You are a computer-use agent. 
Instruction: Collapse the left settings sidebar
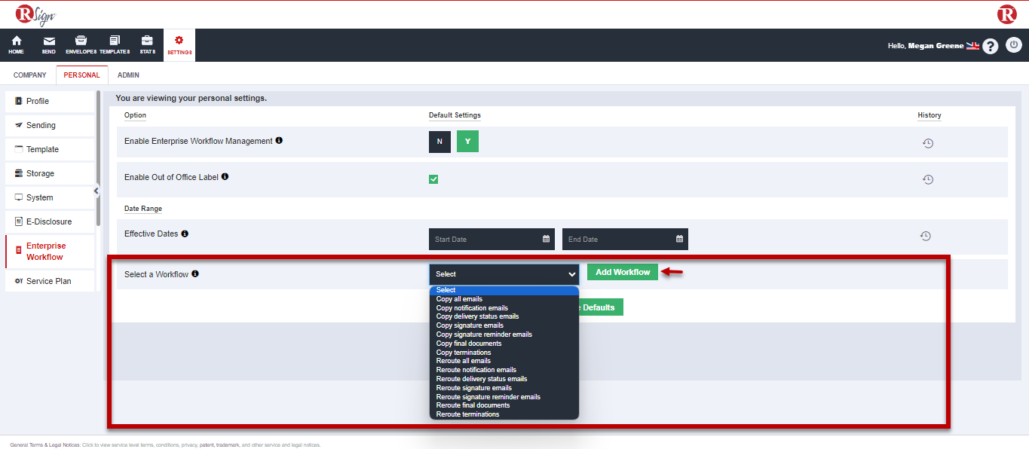pyautogui.click(x=96, y=191)
